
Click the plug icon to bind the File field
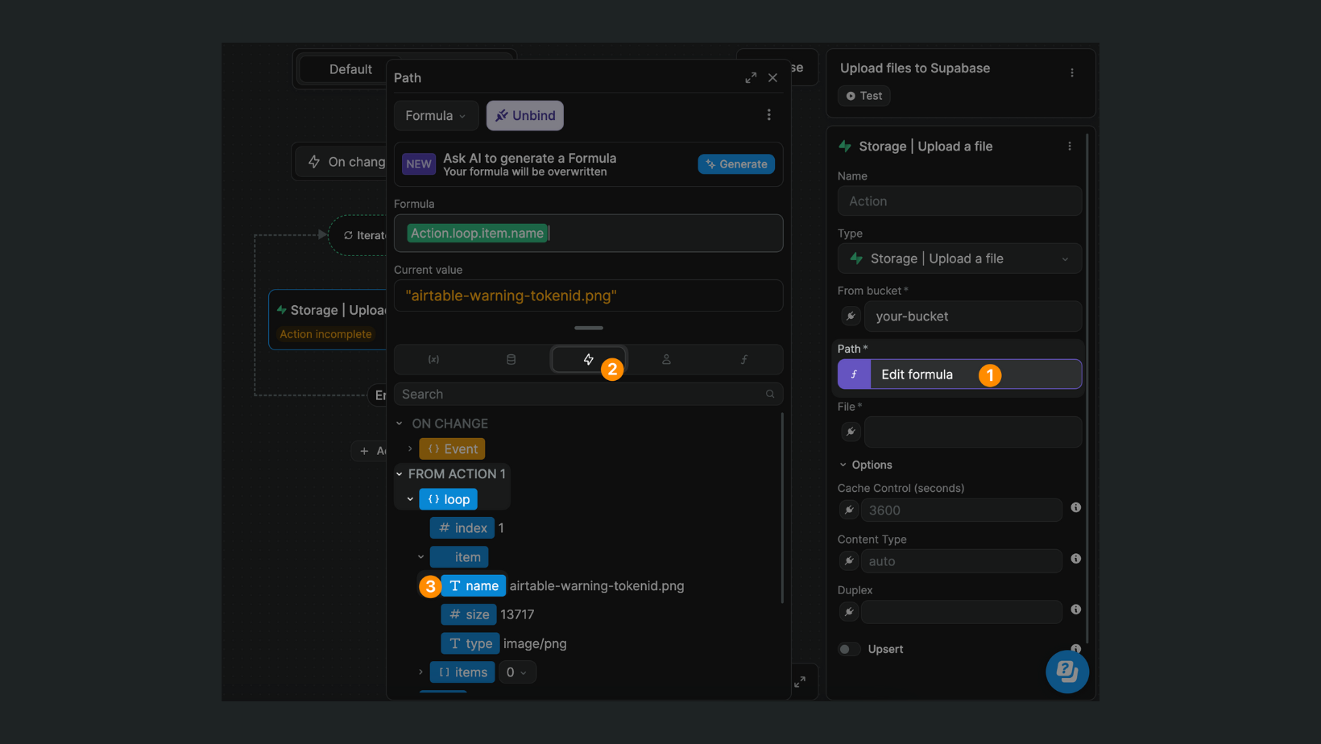point(851,432)
